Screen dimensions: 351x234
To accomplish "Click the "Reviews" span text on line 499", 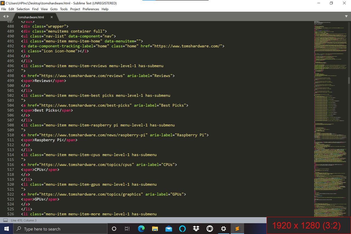I will pyautogui.click(x=42, y=81).
